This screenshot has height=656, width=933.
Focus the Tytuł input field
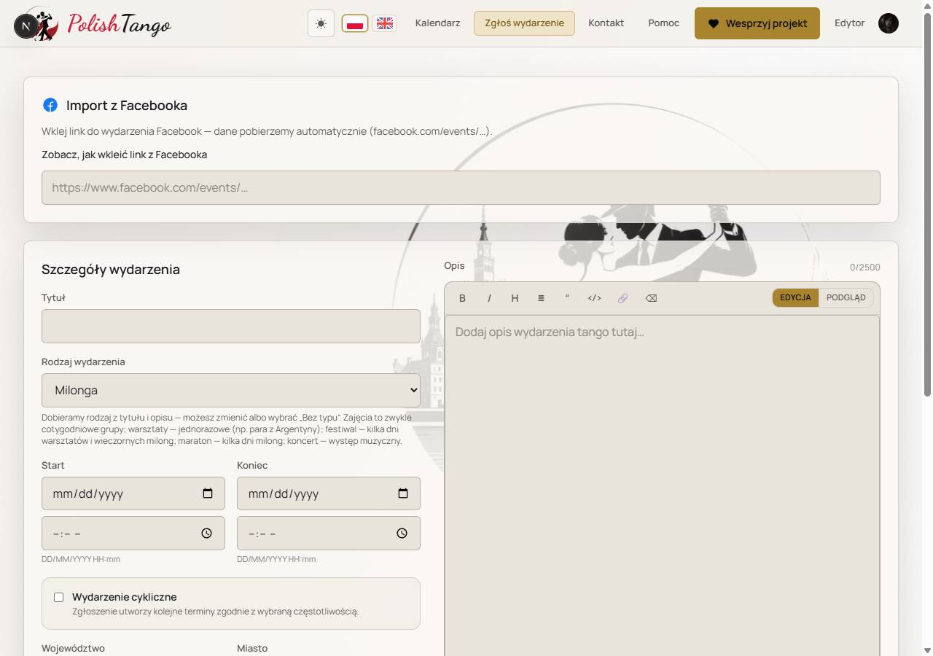point(231,326)
